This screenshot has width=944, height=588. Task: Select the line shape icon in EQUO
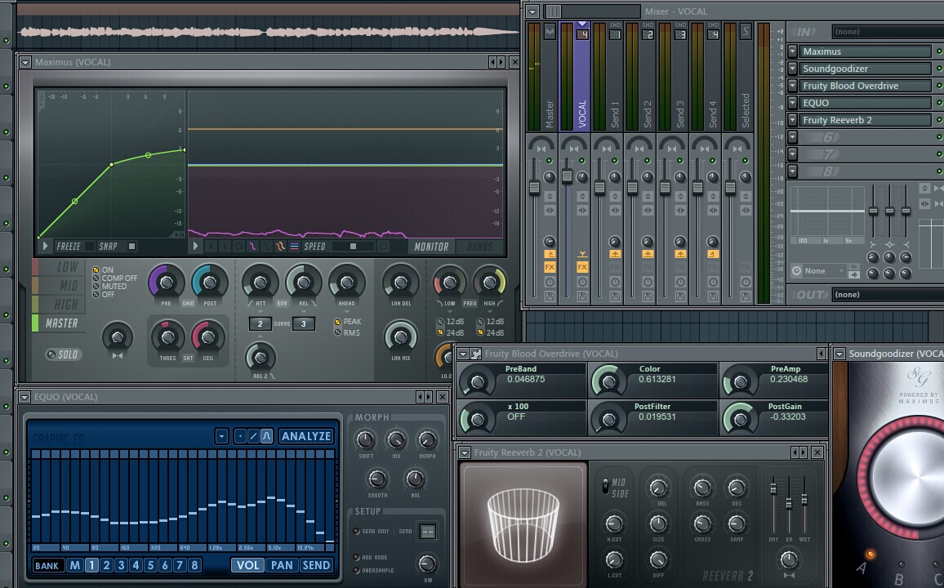point(253,436)
